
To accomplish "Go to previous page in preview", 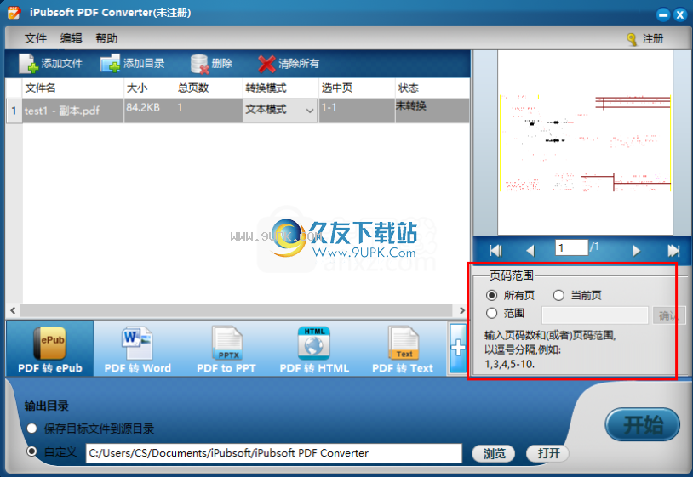I will [530, 251].
